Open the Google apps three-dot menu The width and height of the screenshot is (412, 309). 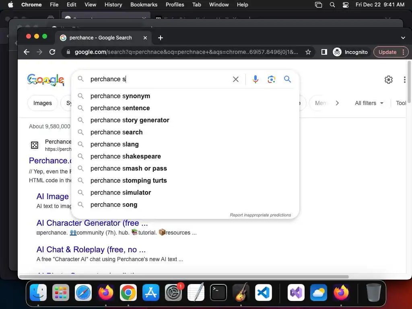404,80
